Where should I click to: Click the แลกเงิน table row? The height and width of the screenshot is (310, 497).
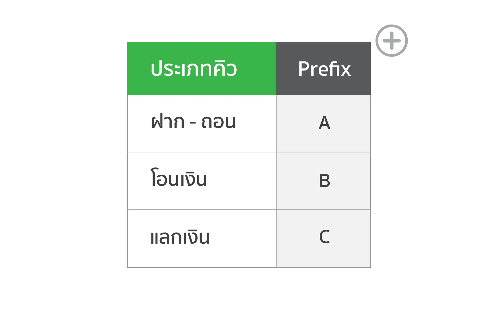click(233, 237)
